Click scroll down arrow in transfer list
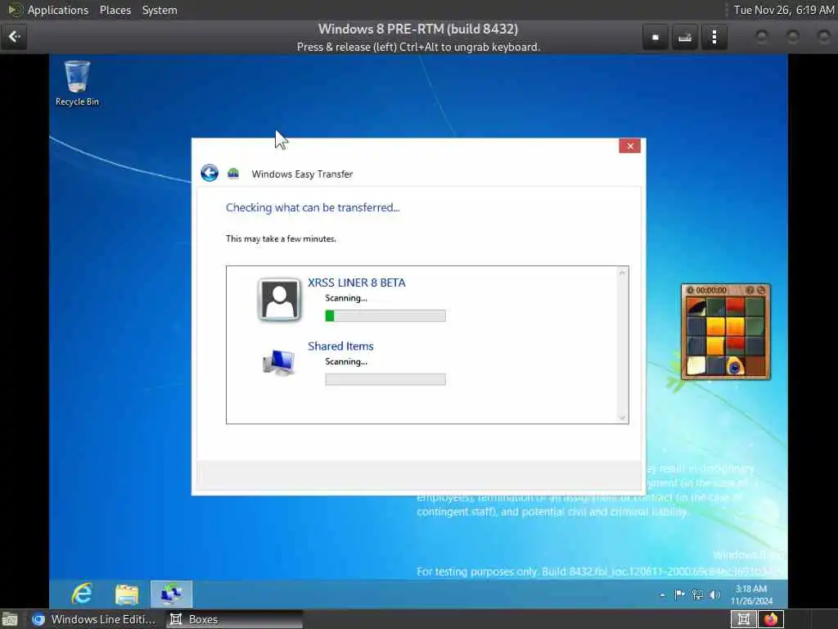This screenshot has width=838, height=629. point(622,417)
